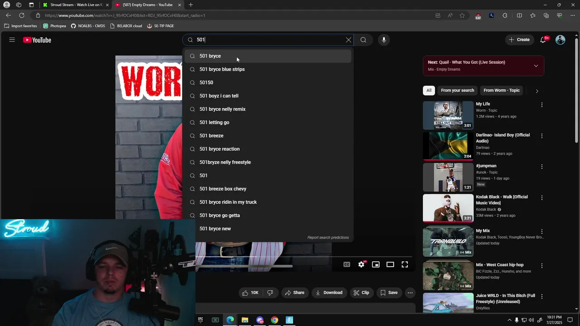Submit search with the magnifier button
The width and height of the screenshot is (580, 326).
(363, 40)
